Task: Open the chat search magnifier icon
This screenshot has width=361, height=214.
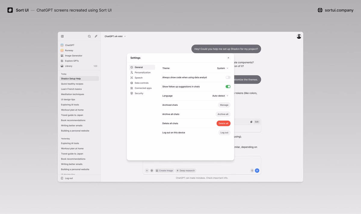Action: 89,36
